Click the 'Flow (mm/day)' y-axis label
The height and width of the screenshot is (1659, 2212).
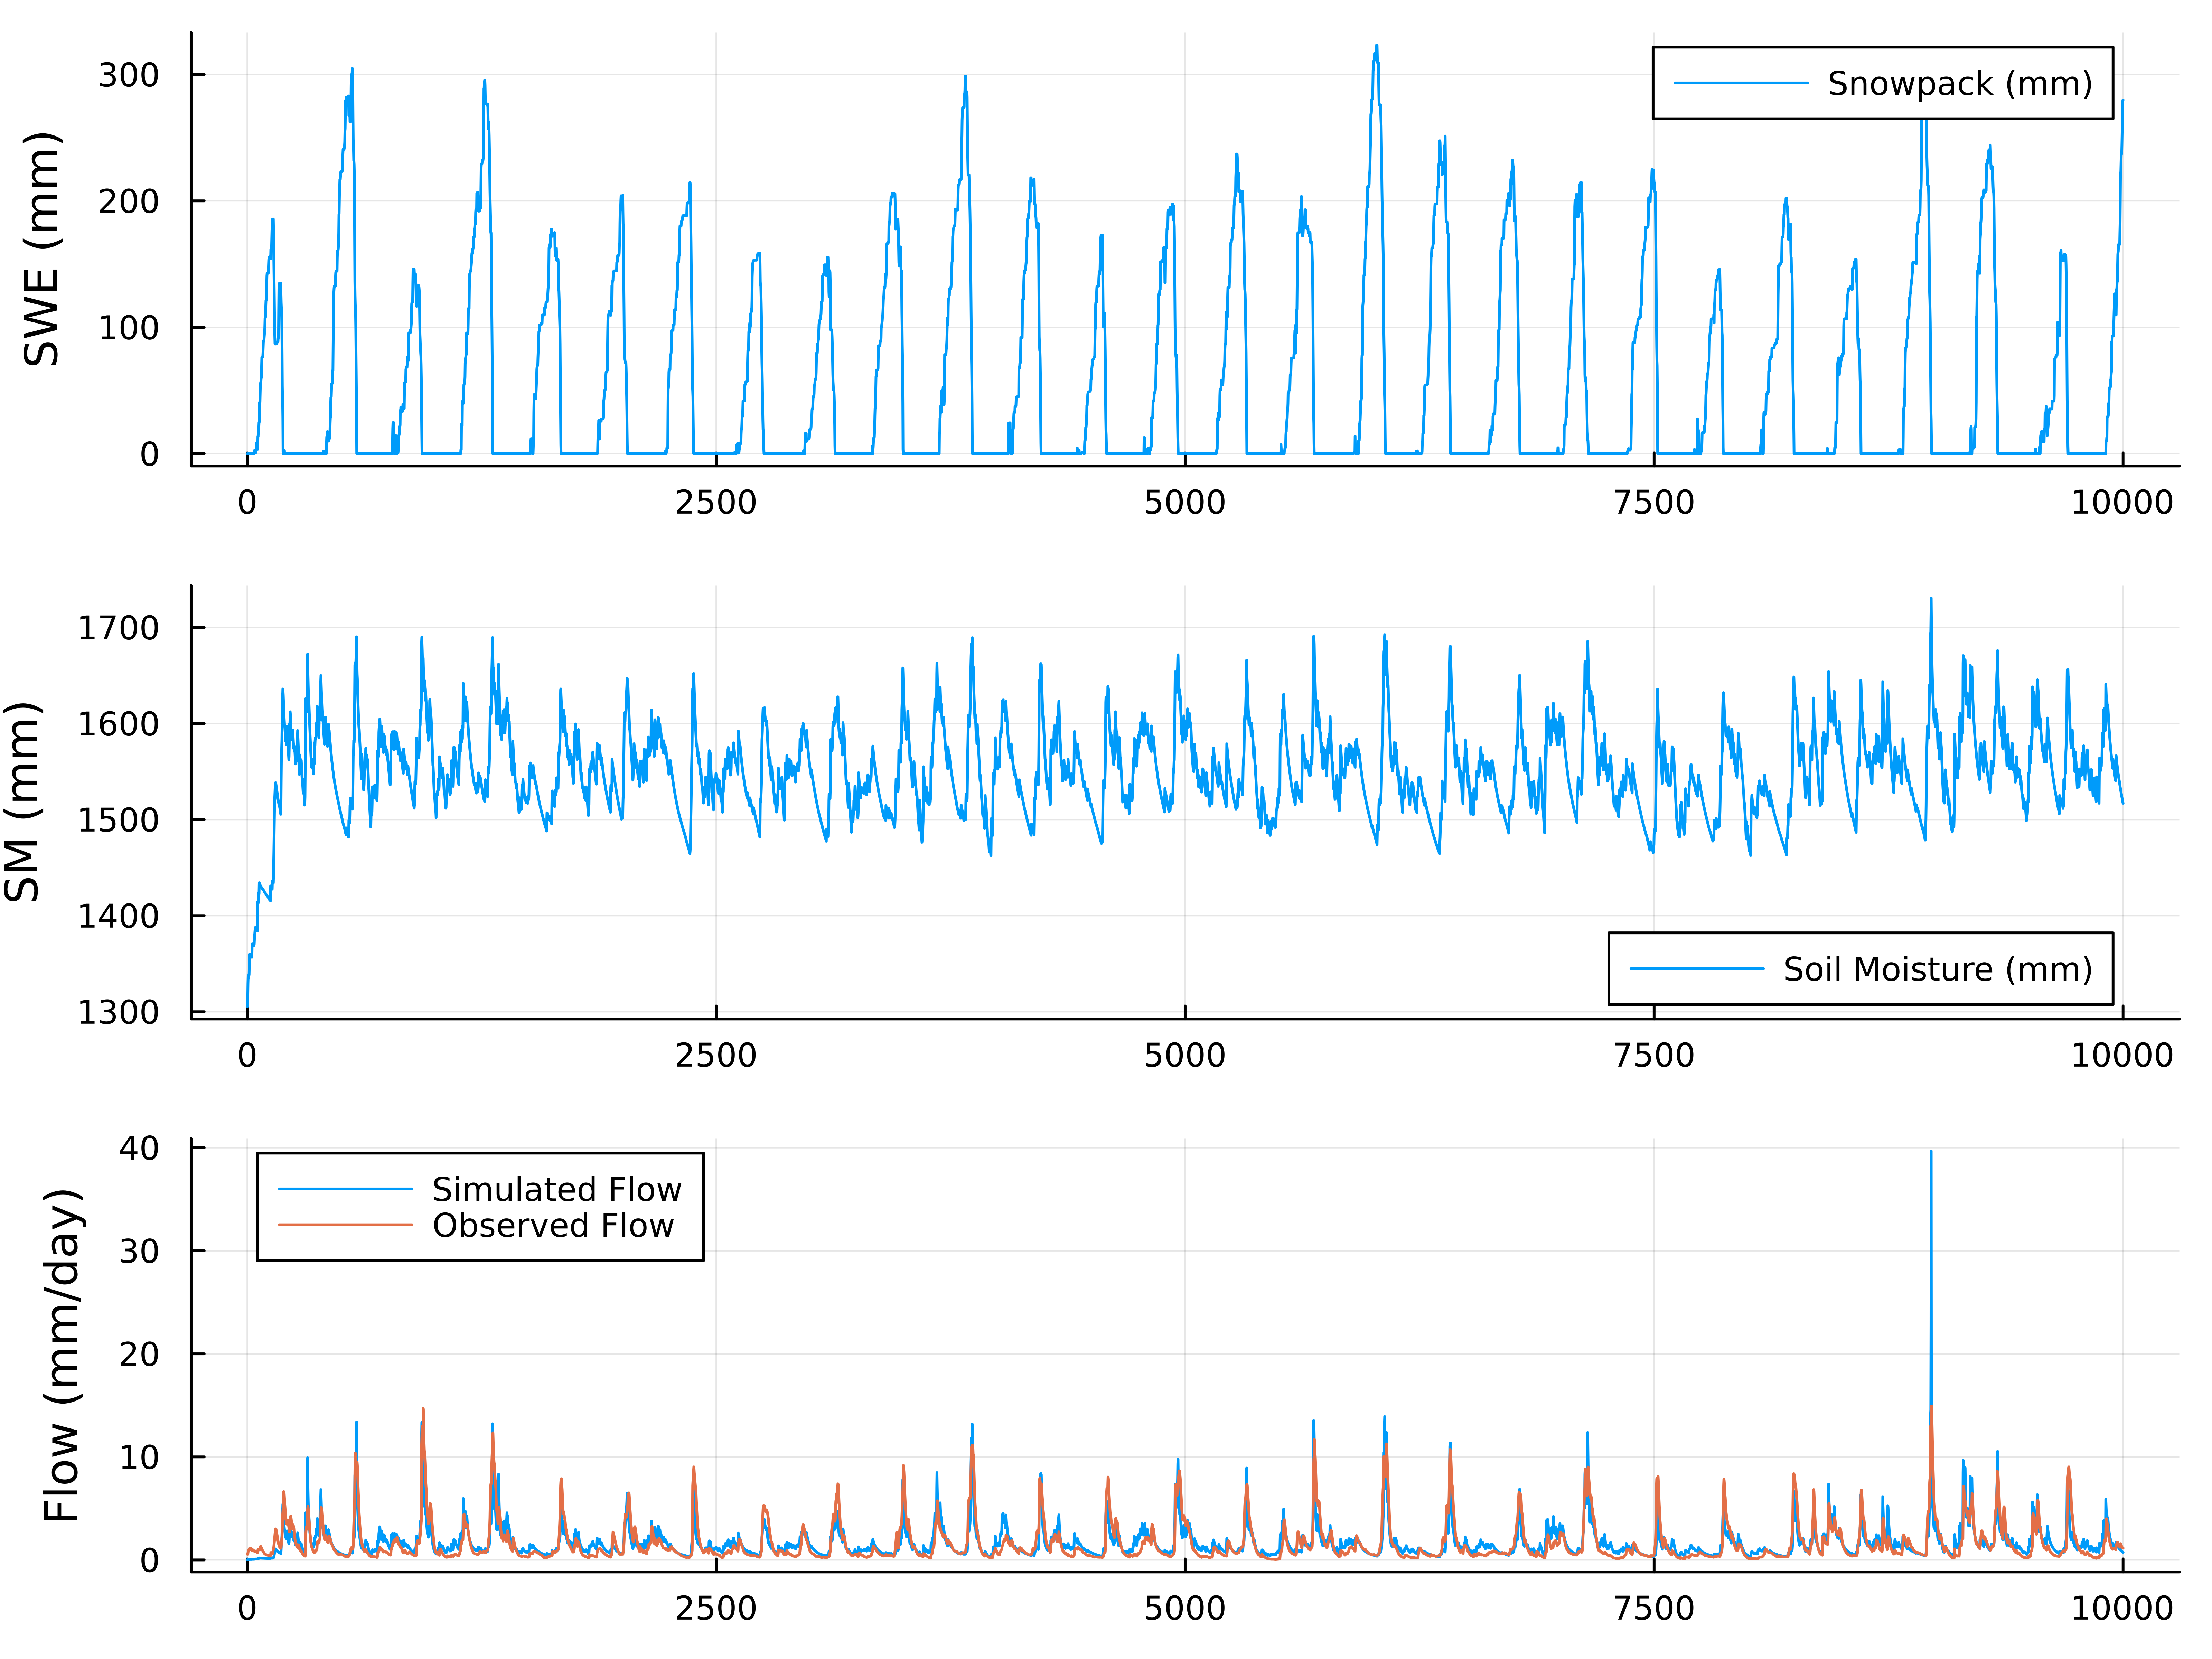[62, 1355]
